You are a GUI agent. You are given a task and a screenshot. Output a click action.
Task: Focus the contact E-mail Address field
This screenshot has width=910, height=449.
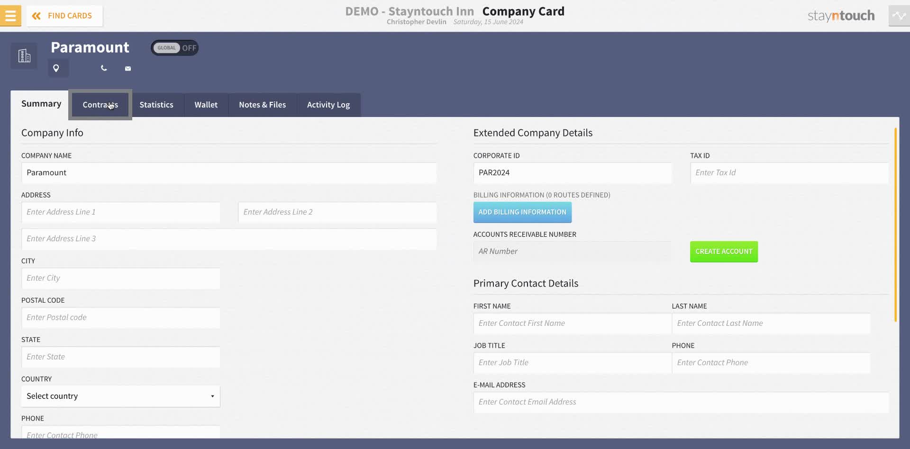(681, 402)
